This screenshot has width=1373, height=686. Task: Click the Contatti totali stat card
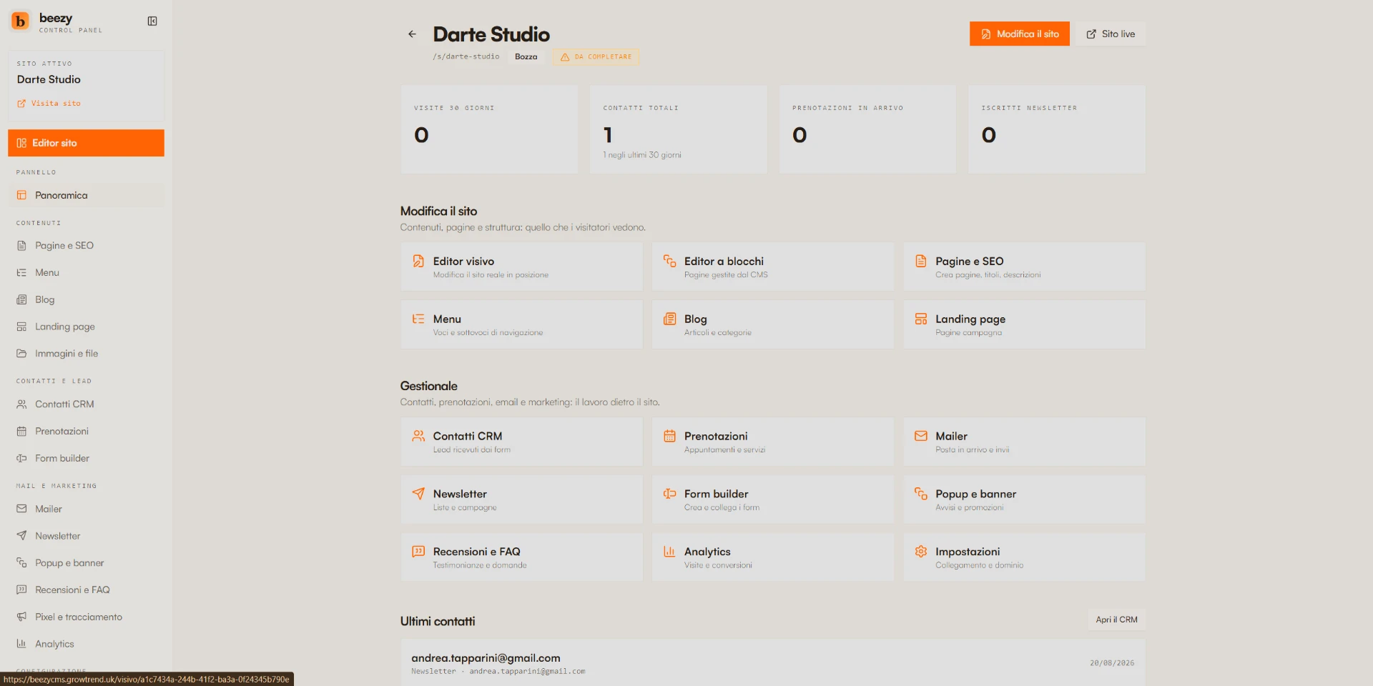(x=679, y=129)
